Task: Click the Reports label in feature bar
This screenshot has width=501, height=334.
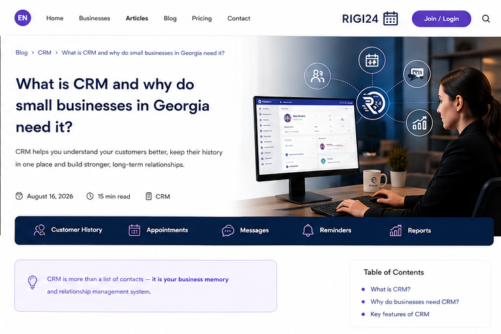Action: [419, 231]
